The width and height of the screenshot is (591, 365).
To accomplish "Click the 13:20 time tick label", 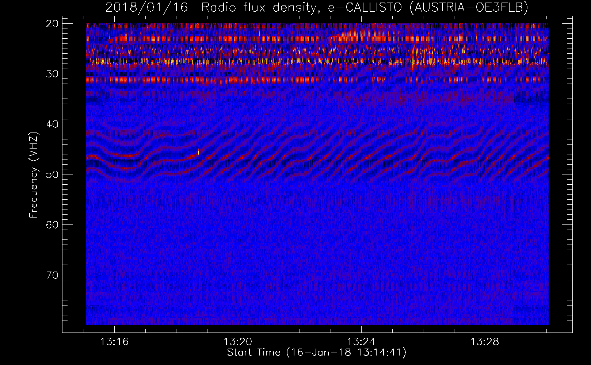I will tap(238, 342).
